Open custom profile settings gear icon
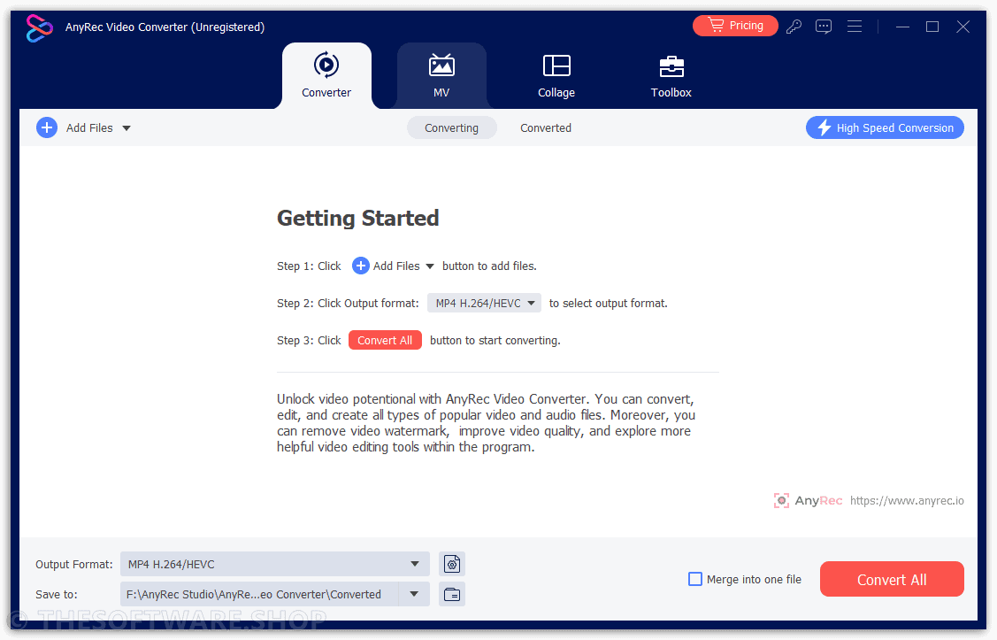The height and width of the screenshot is (640, 997). [452, 564]
